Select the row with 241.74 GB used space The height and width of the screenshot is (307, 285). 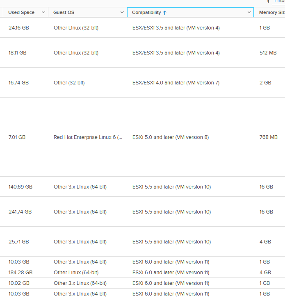click(20, 212)
